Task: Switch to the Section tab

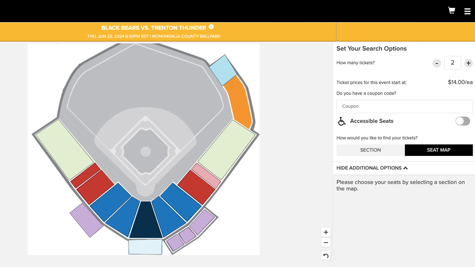Action: [x=370, y=150]
